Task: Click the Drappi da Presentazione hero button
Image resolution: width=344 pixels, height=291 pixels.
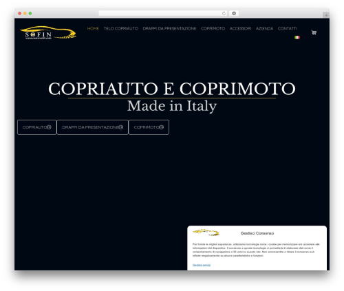Action: tap(92, 127)
